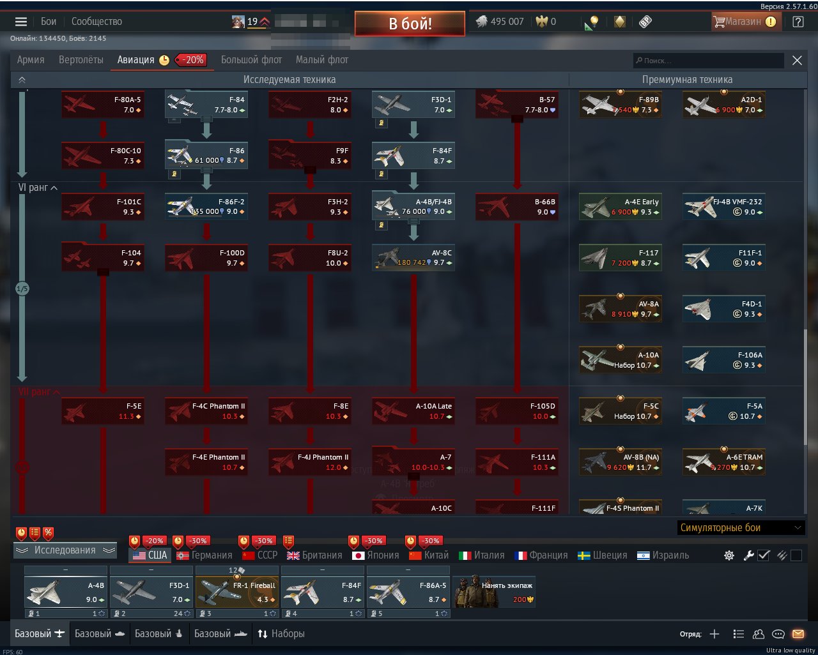Close the research tree window

(797, 61)
